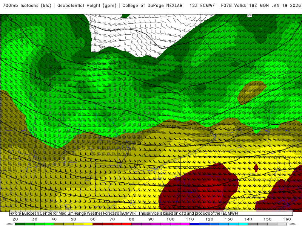Click the '150' label on color scale
This screenshot has height=226, width=302.
click(x=267, y=219)
